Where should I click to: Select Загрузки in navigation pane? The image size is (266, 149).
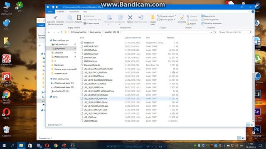tap(59, 53)
